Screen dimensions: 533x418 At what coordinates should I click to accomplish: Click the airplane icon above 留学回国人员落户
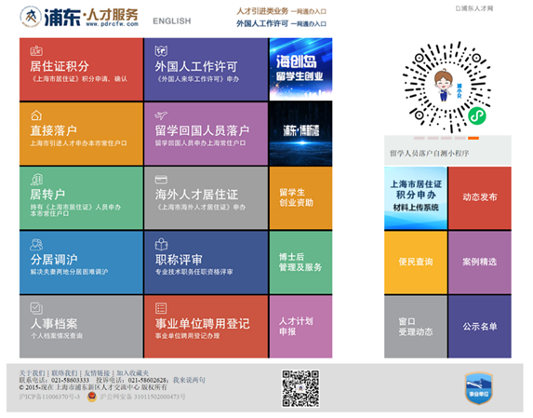coord(161,115)
